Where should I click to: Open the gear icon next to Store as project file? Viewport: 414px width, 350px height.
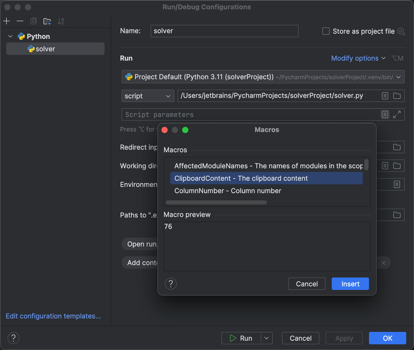pos(401,31)
